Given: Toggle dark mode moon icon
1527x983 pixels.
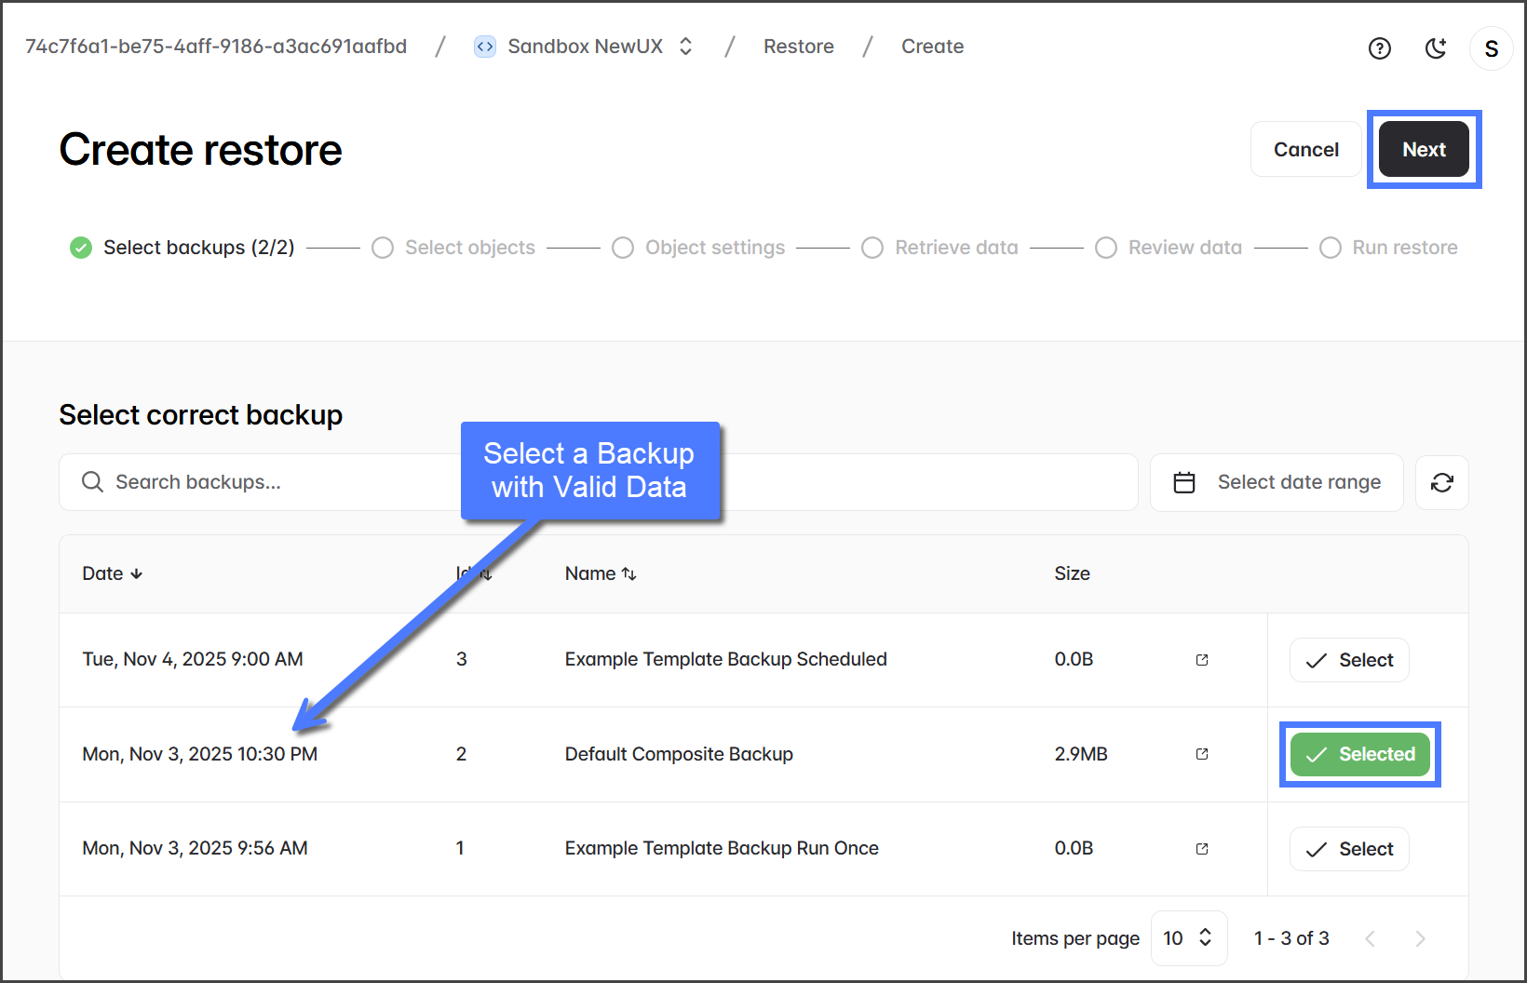Looking at the screenshot, I should 1436,48.
